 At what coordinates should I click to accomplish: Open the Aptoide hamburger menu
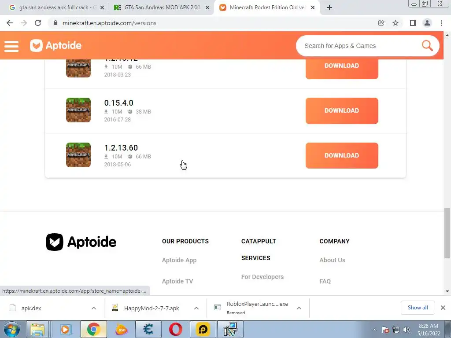[11, 46]
